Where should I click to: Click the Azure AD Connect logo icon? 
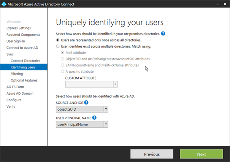(4, 4)
